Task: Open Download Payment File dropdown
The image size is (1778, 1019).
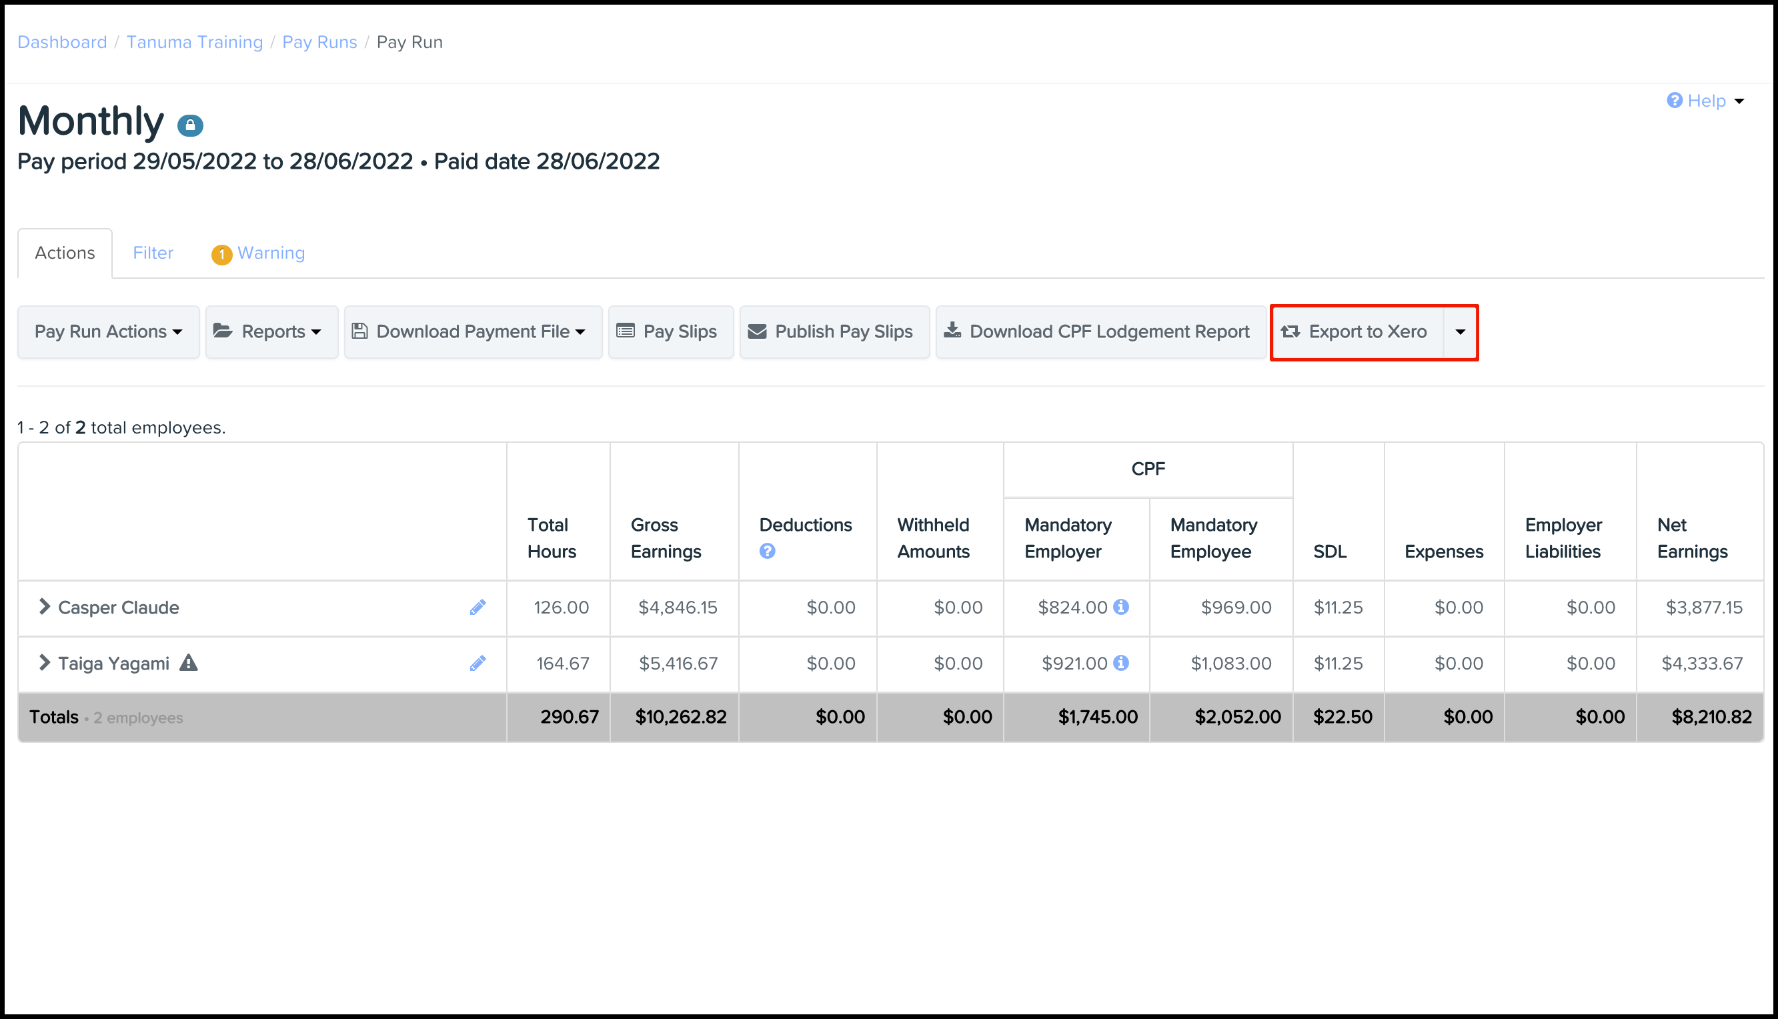Action: coord(473,331)
